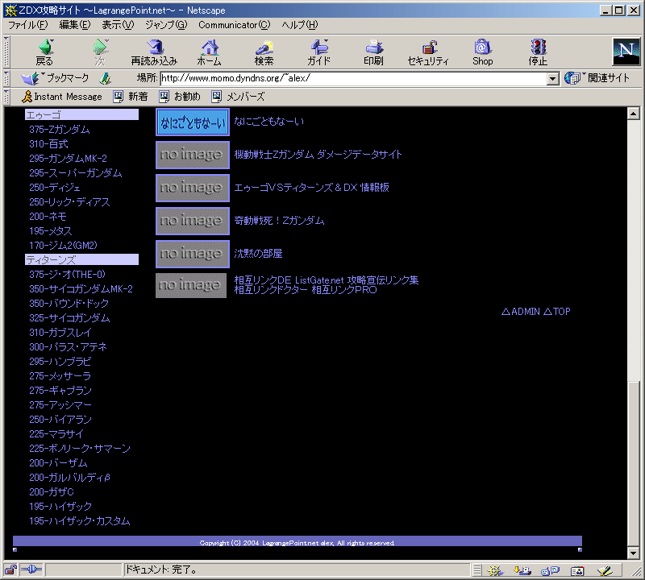This screenshot has width=645, height=580.
Task: Click the vertical scrollbar down arrow
Action: click(x=634, y=553)
